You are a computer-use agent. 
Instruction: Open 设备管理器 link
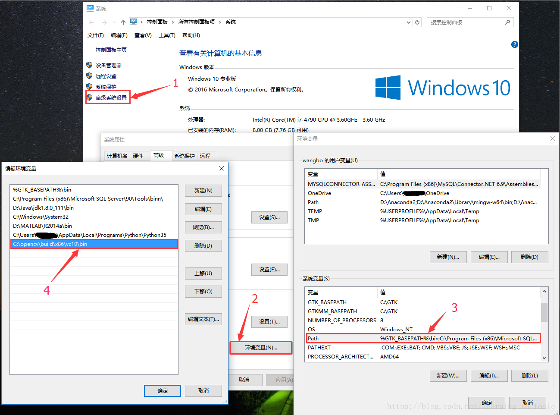(109, 65)
